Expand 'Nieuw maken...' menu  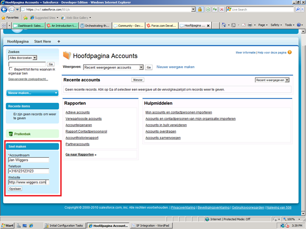[x=33, y=93]
